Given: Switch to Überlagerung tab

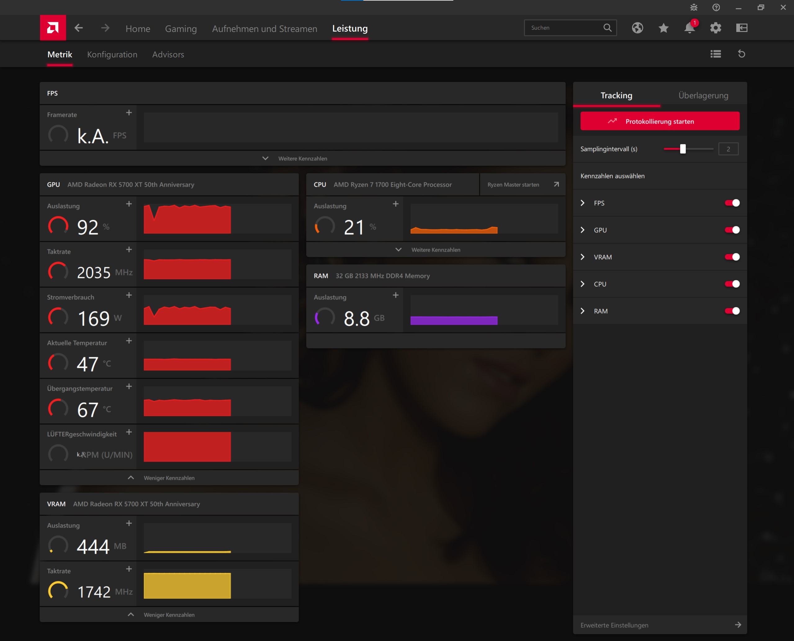Looking at the screenshot, I should (x=703, y=95).
